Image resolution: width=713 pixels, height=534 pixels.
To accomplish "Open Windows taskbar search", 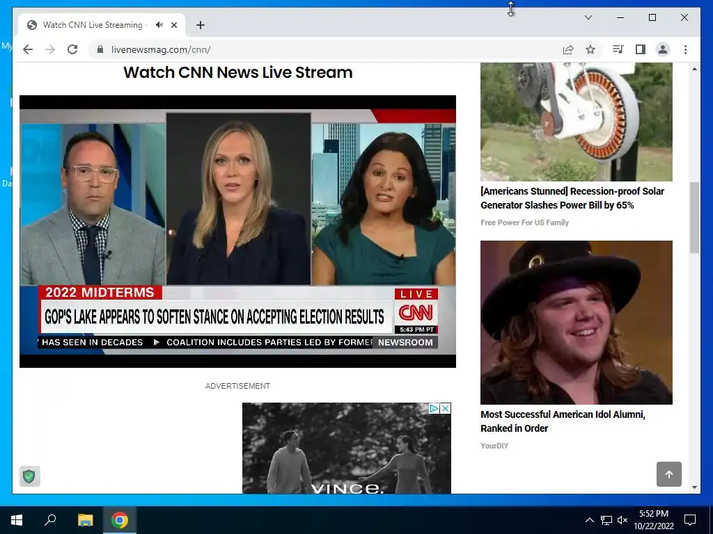I will 50,520.
